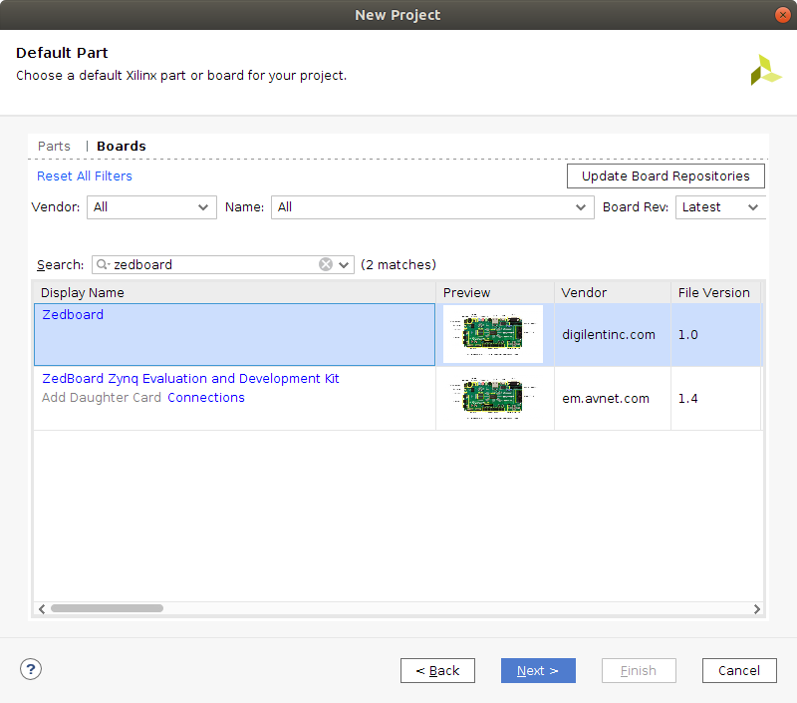The height and width of the screenshot is (703, 797).
Task: Click the scroll left arrow
Action: pos(42,609)
